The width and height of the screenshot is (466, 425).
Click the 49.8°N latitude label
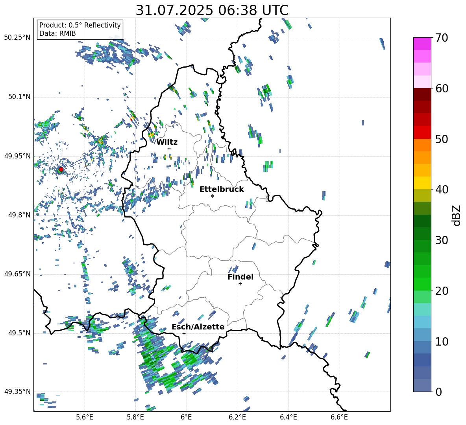(19, 215)
